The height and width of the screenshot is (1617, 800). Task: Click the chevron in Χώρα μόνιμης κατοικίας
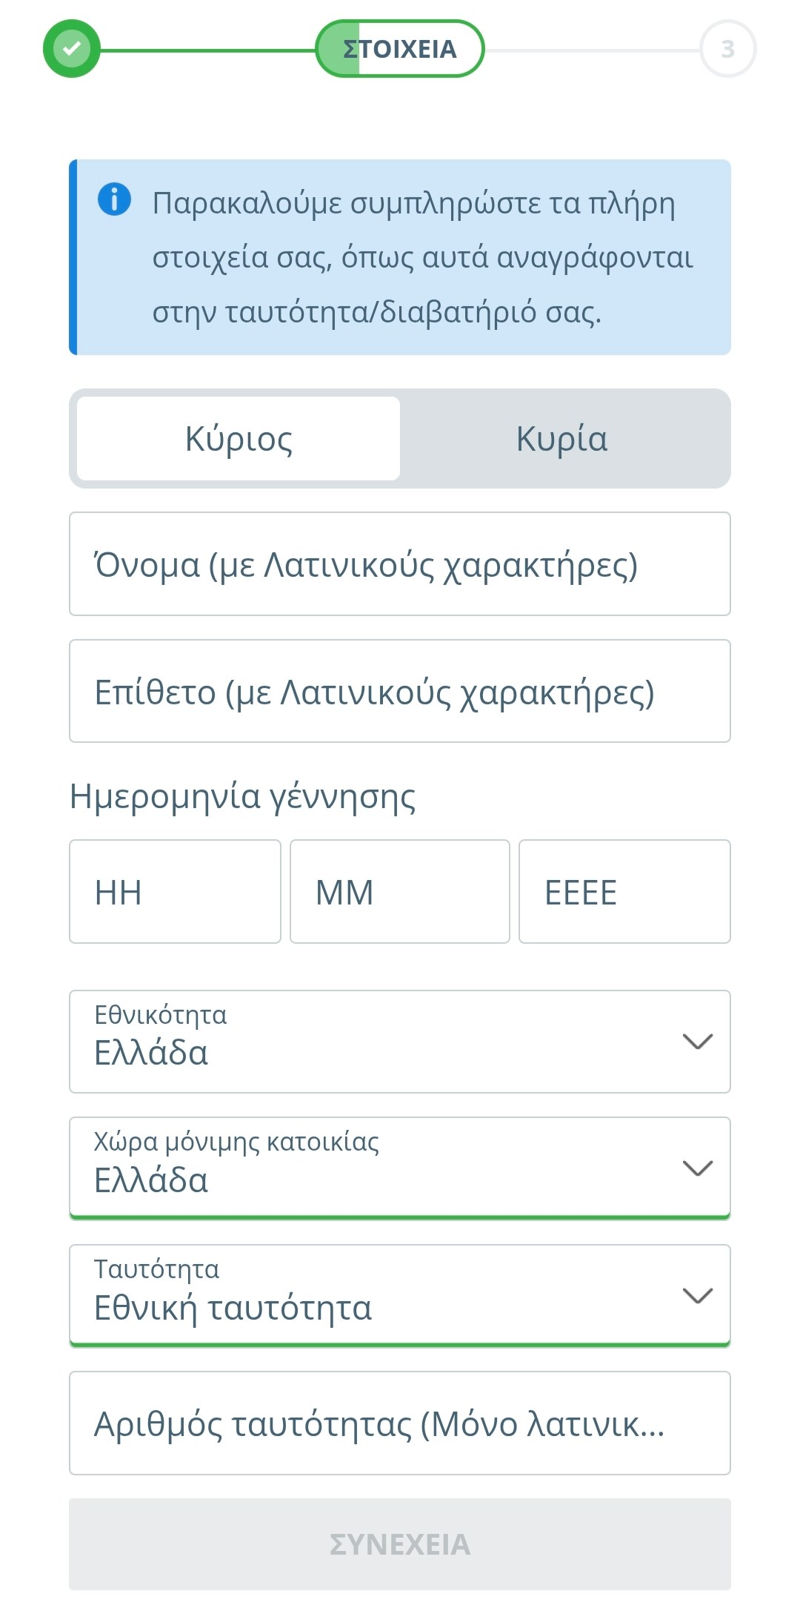697,1168
